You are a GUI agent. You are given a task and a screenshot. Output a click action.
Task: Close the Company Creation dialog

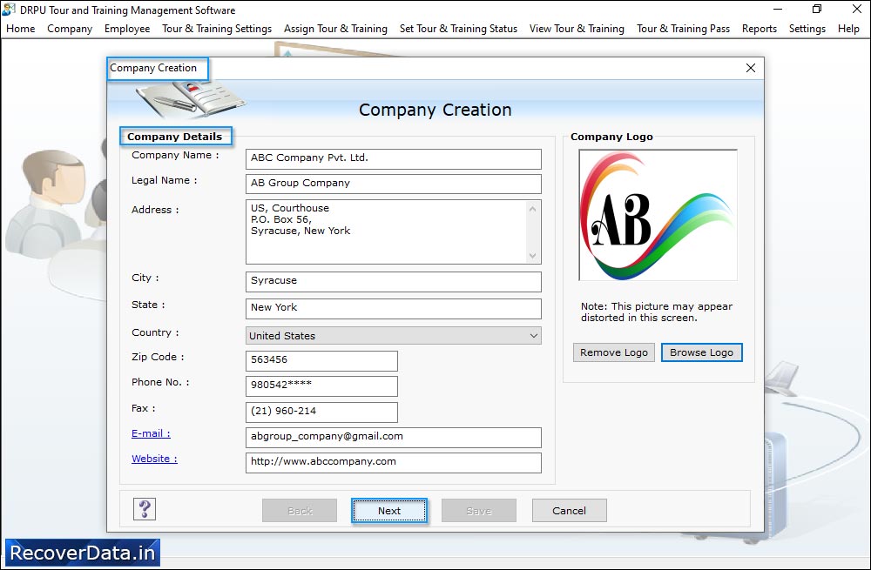[x=751, y=68]
